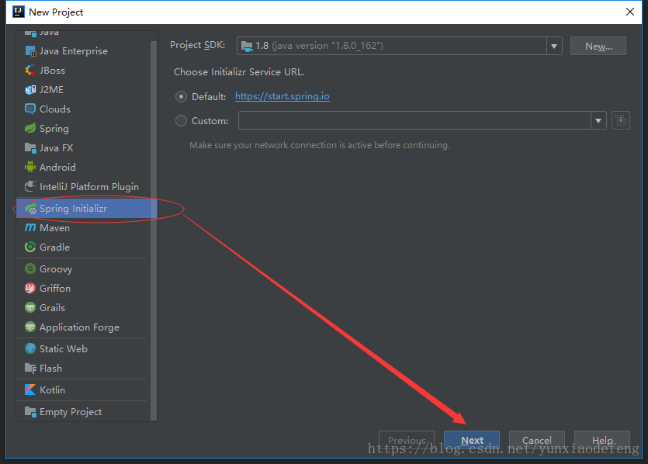Click the Maven m icon
The height and width of the screenshot is (464, 648).
[x=30, y=227]
